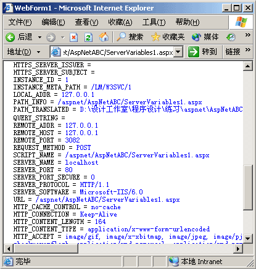Screen dimensions: 256x269
Task: Click the vertical scrollbar down arrow
Action: pos(247,239)
